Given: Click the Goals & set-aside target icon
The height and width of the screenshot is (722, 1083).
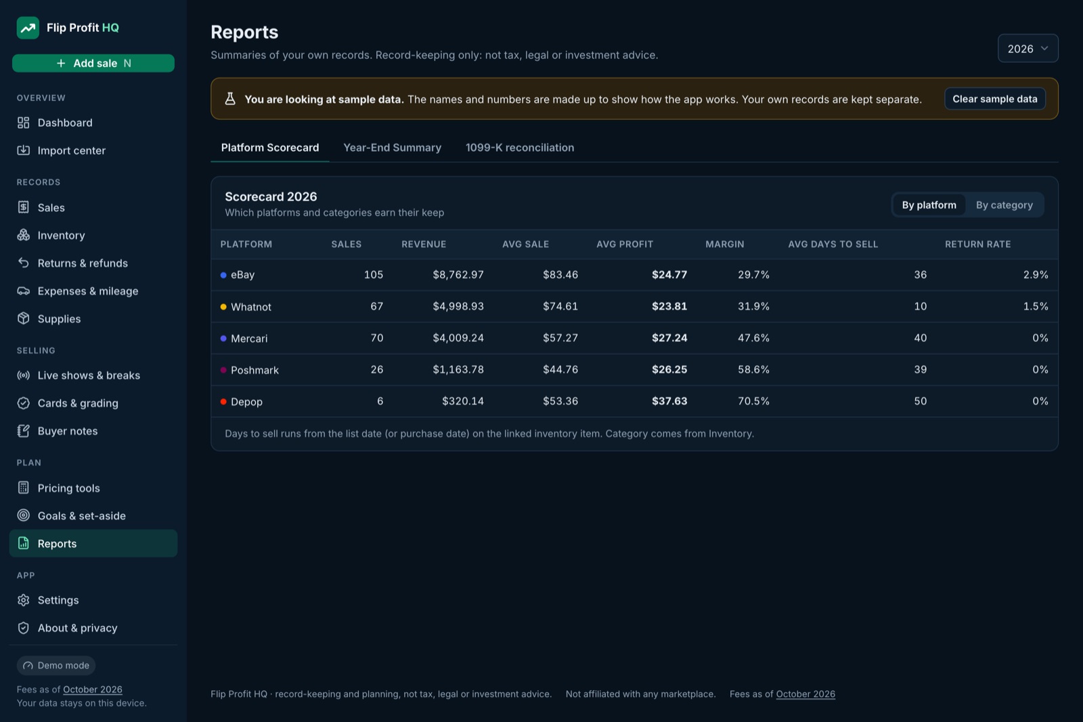Looking at the screenshot, I should pos(24,515).
